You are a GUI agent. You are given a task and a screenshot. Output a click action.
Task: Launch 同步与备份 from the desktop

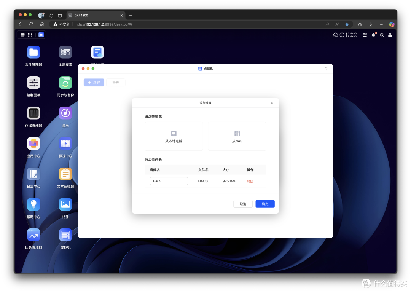[x=65, y=83]
